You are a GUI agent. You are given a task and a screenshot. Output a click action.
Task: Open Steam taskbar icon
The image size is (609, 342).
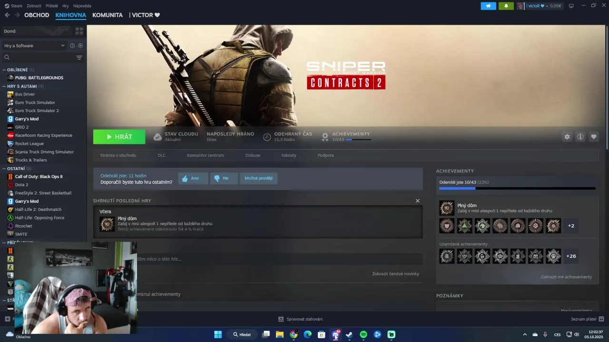pos(349,334)
